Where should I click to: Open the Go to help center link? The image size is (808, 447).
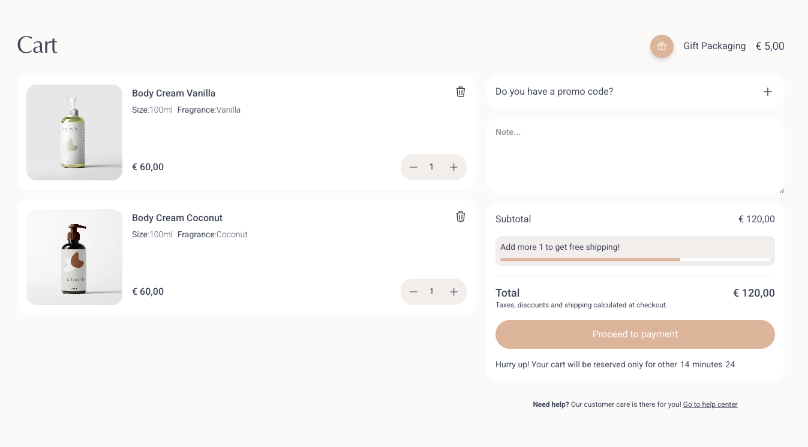tap(710, 404)
